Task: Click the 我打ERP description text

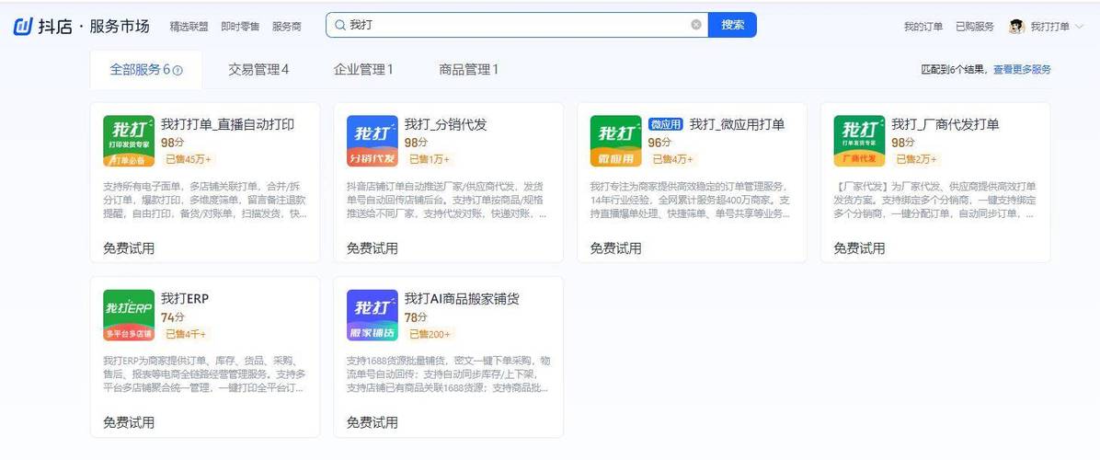Action: point(205,374)
